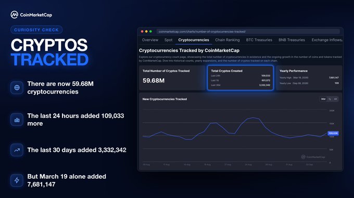Click the highlighted Total Cryptos Created card

point(241,78)
